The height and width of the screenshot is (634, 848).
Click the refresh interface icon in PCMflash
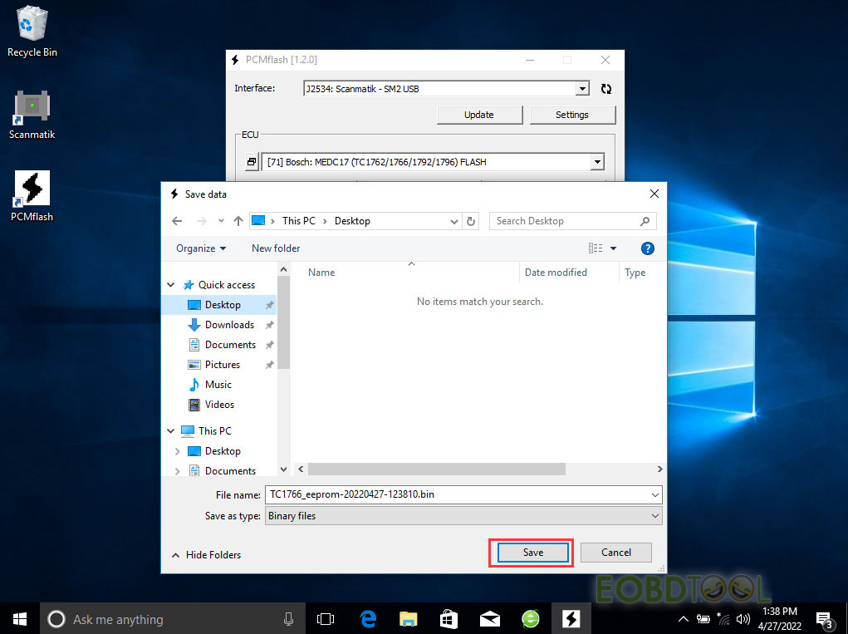605,89
